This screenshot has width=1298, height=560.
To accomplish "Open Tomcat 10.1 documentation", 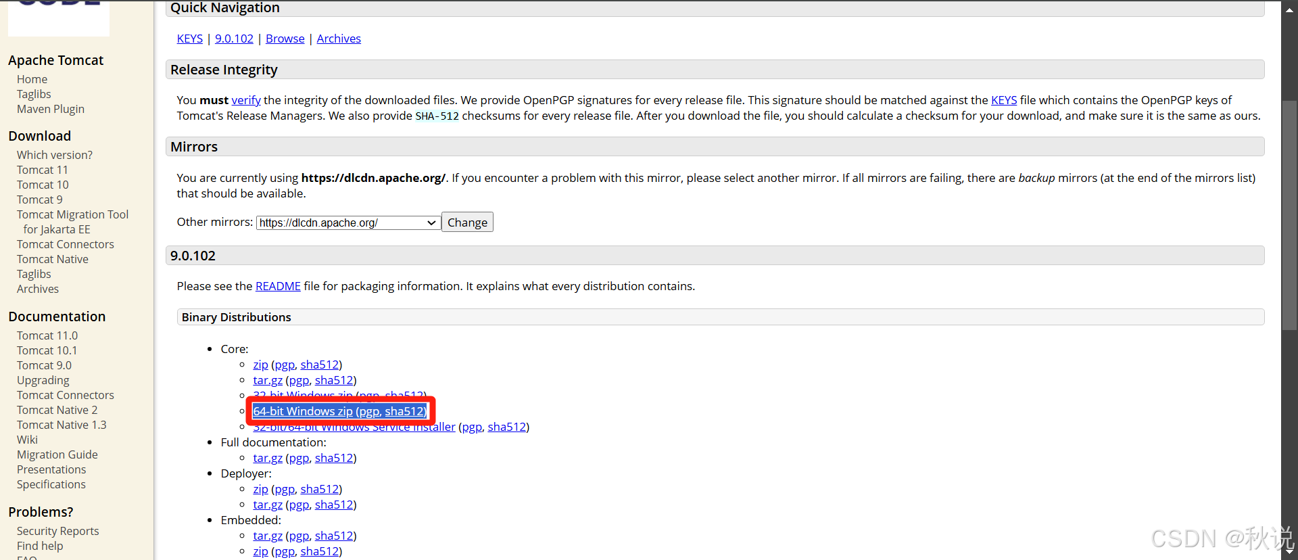I will coord(47,350).
